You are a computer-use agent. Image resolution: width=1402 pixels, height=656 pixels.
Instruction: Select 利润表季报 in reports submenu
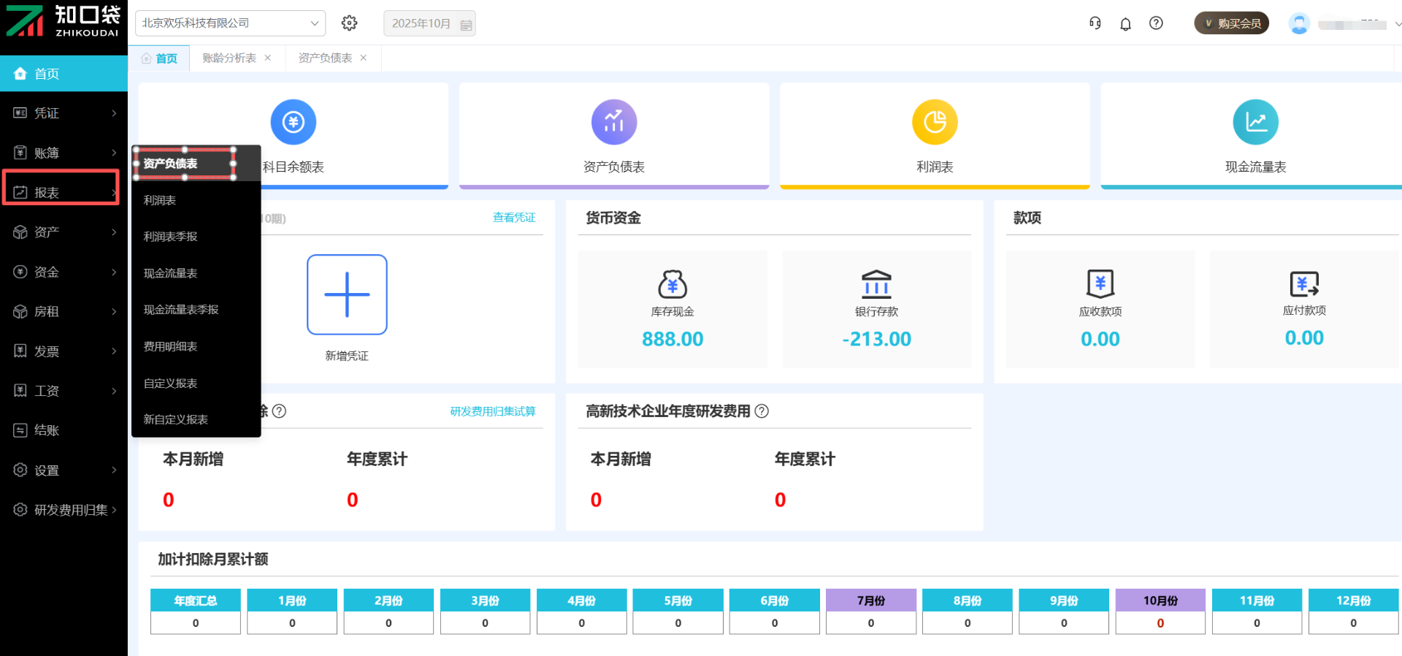coord(171,237)
